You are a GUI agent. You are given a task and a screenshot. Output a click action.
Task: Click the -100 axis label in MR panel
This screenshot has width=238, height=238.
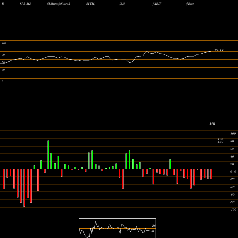tap(233, 210)
